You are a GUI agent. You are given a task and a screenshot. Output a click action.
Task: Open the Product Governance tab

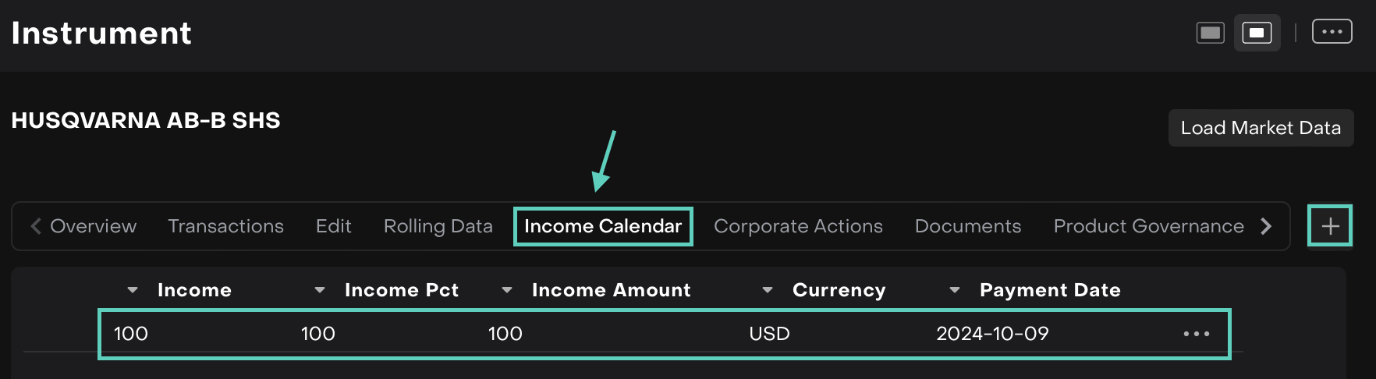coord(1148,226)
